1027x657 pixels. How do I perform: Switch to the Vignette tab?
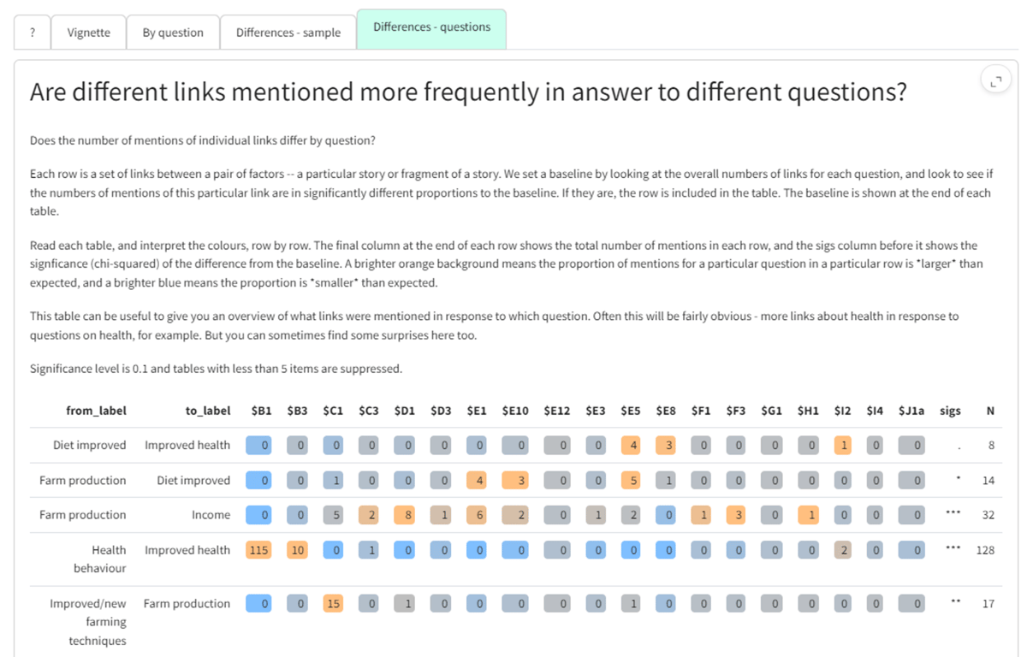coord(89,33)
